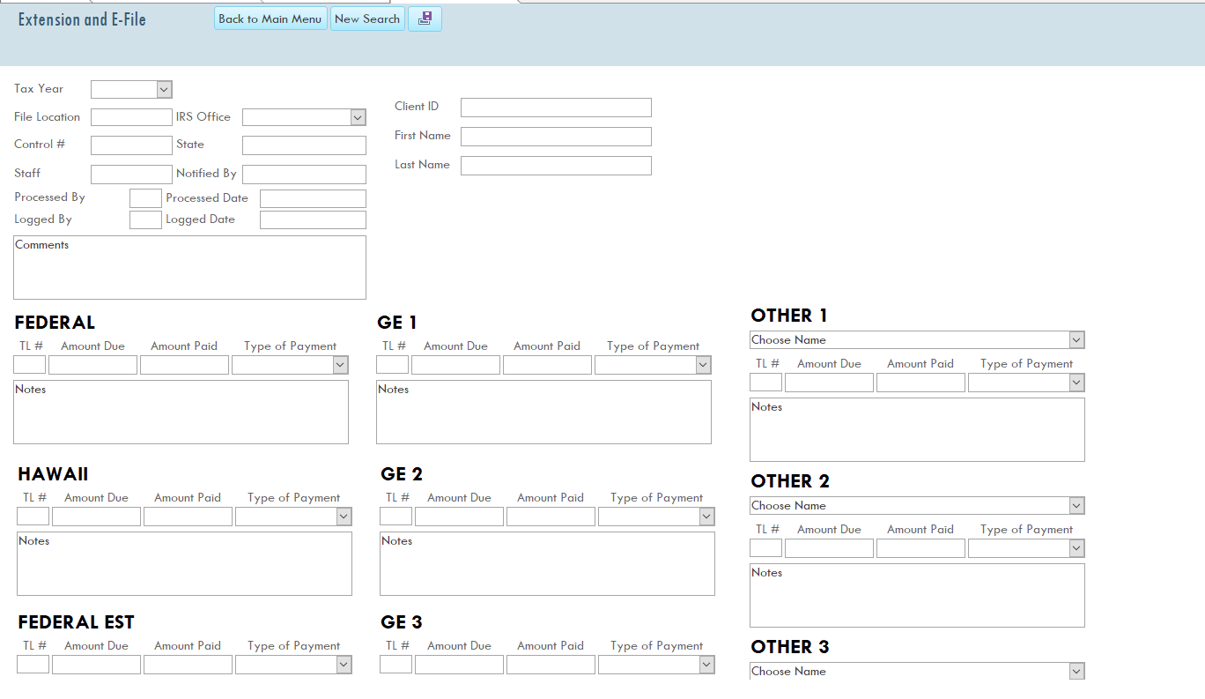Focus the GE 2 Notes box
1205x699 pixels.
click(x=547, y=563)
